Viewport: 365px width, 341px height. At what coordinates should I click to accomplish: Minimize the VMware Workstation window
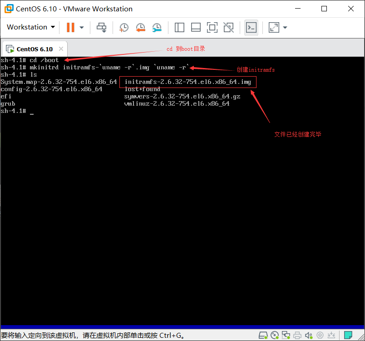298,9
